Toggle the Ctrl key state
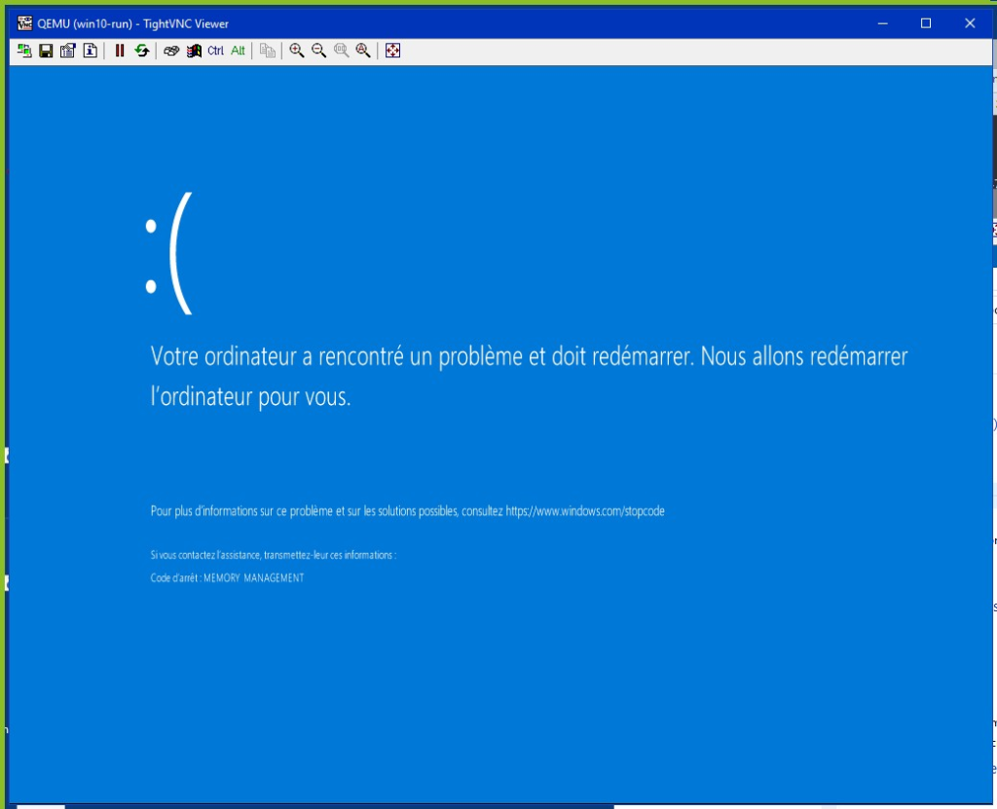The image size is (997, 809). (215, 51)
